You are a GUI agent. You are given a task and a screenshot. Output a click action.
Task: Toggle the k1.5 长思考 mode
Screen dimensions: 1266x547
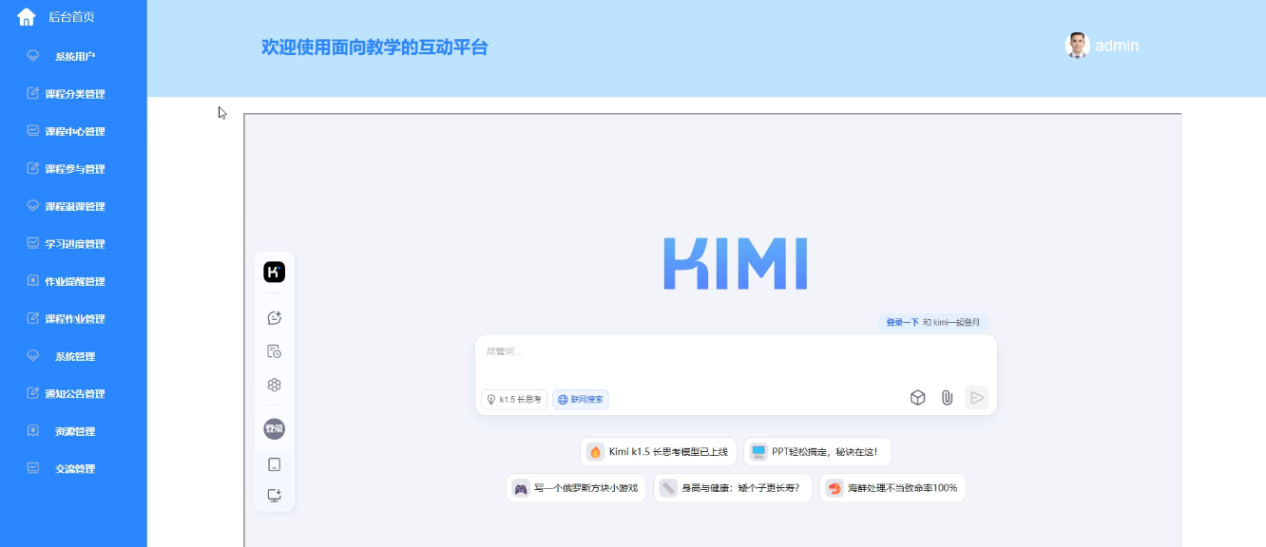pyautogui.click(x=514, y=400)
